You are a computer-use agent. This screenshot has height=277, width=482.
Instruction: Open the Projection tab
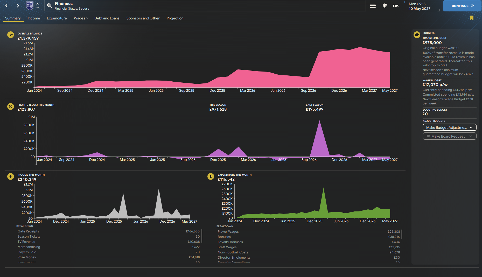click(175, 18)
